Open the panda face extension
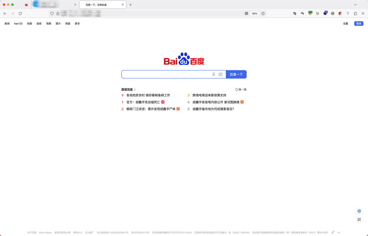 coord(318,13)
